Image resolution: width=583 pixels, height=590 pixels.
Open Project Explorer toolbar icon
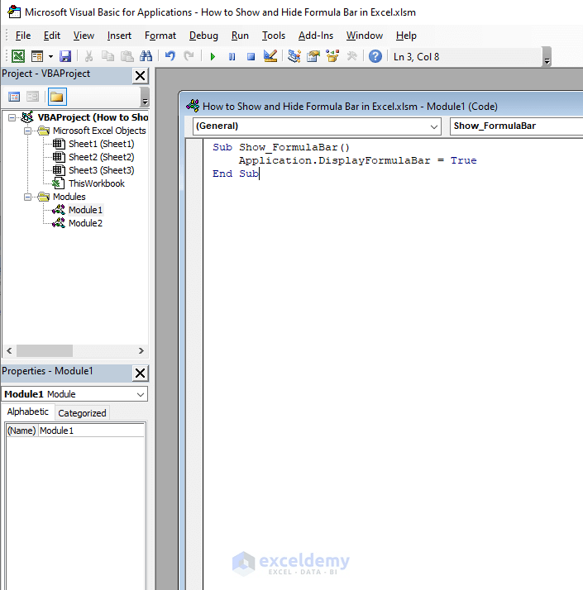[294, 56]
